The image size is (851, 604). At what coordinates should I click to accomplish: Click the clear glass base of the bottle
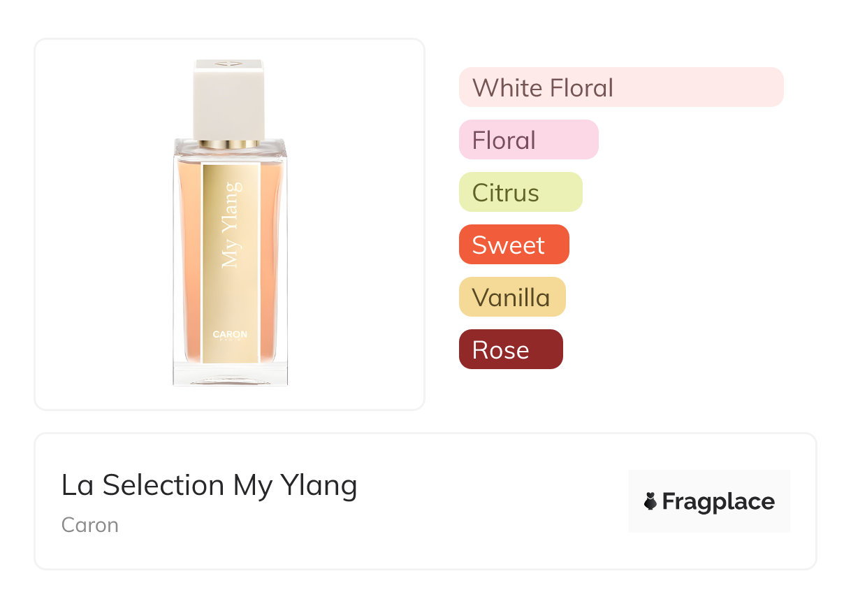coord(230,374)
